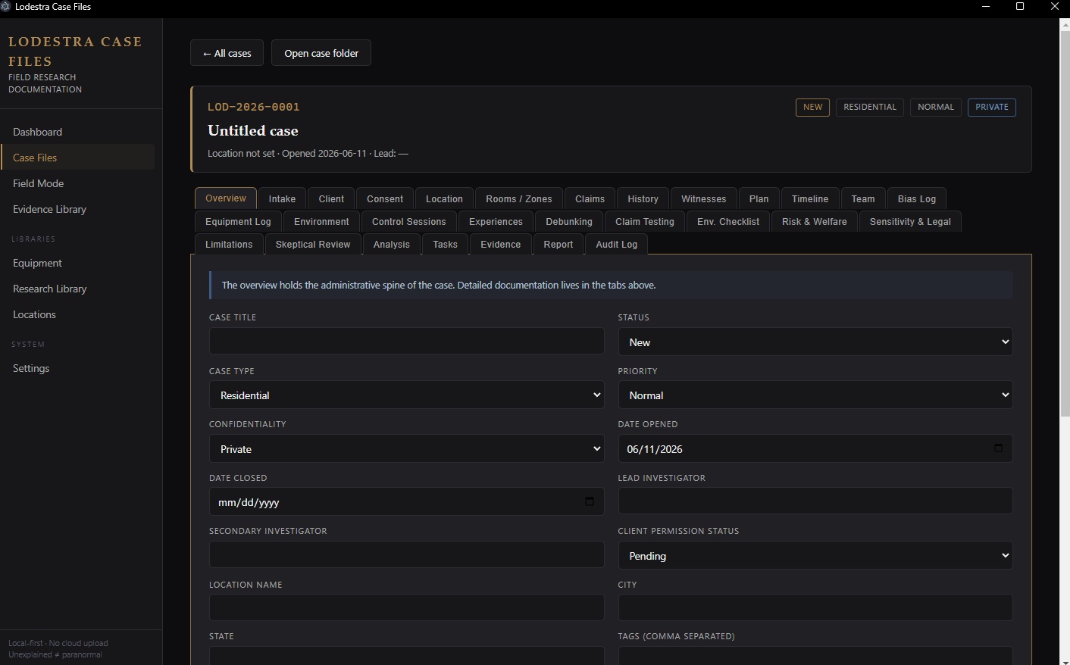Open the Audit Log tab
Image resolution: width=1070 pixels, height=665 pixels.
(617, 244)
